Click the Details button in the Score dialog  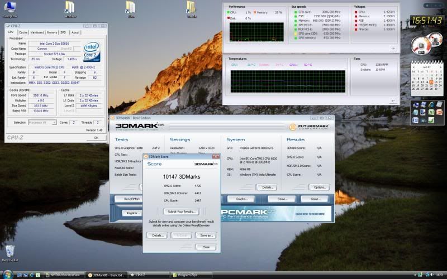click(158, 235)
